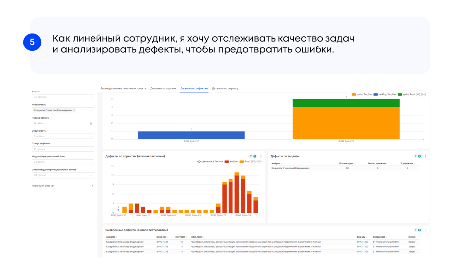Click the Период времени No filter field

coord(63,123)
